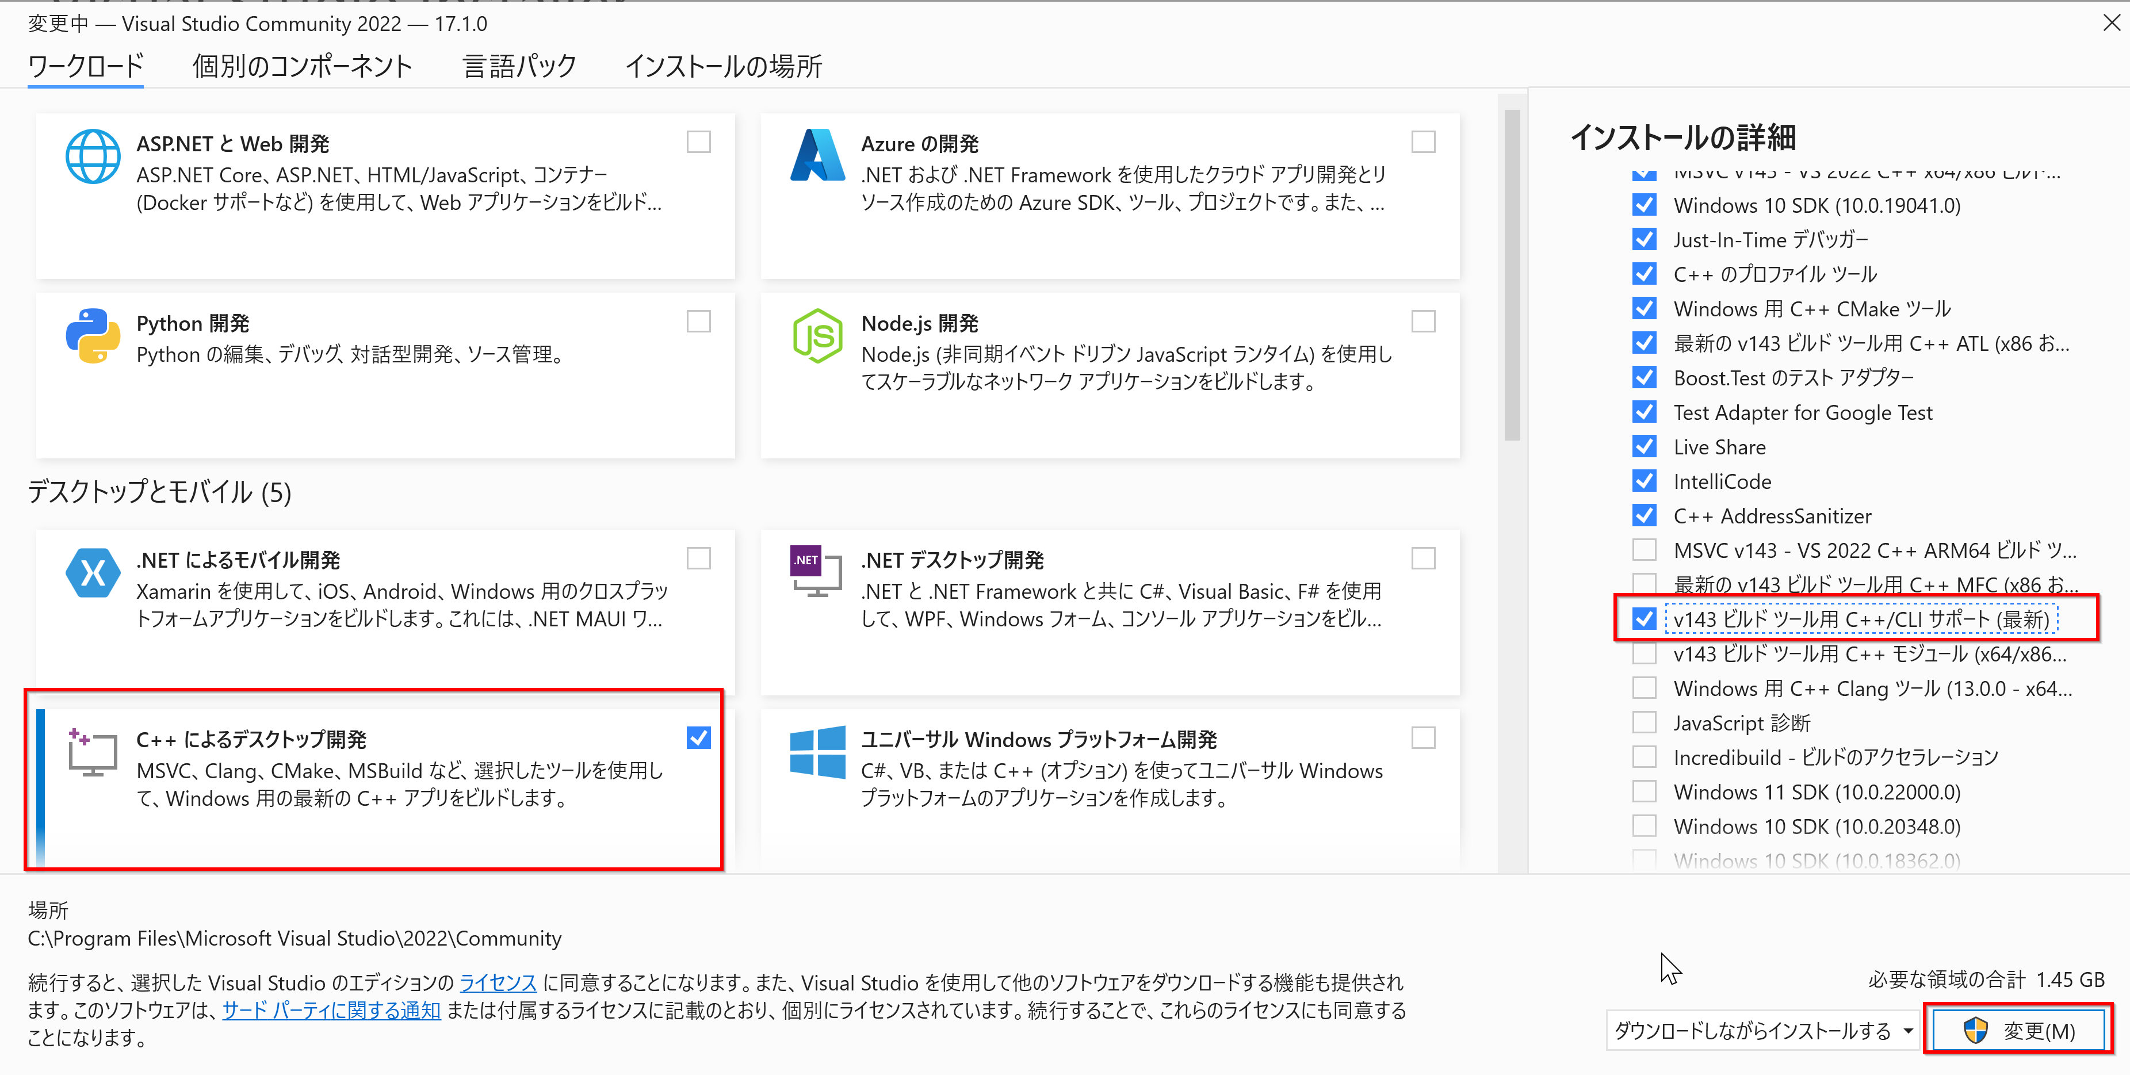Click the 変更(M) button
Screen dimensions: 2130x1075
[2018, 1030]
